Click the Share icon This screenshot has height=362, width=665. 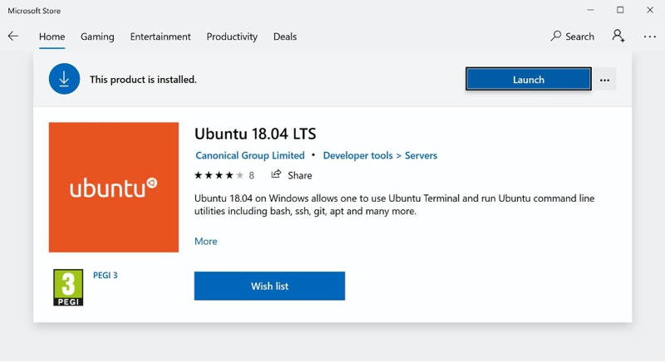point(276,175)
